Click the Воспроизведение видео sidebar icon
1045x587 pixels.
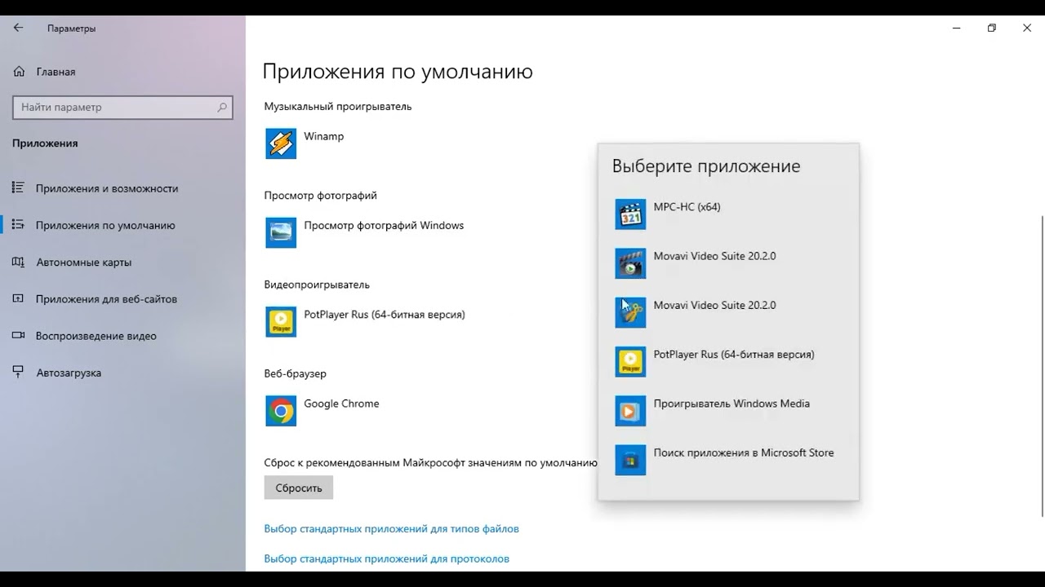tap(18, 336)
